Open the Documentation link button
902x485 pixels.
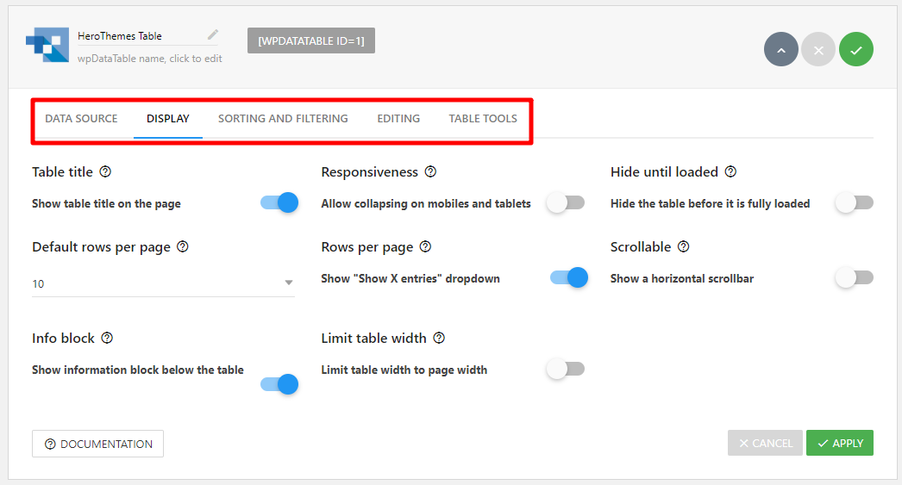[x=97, y=444]
